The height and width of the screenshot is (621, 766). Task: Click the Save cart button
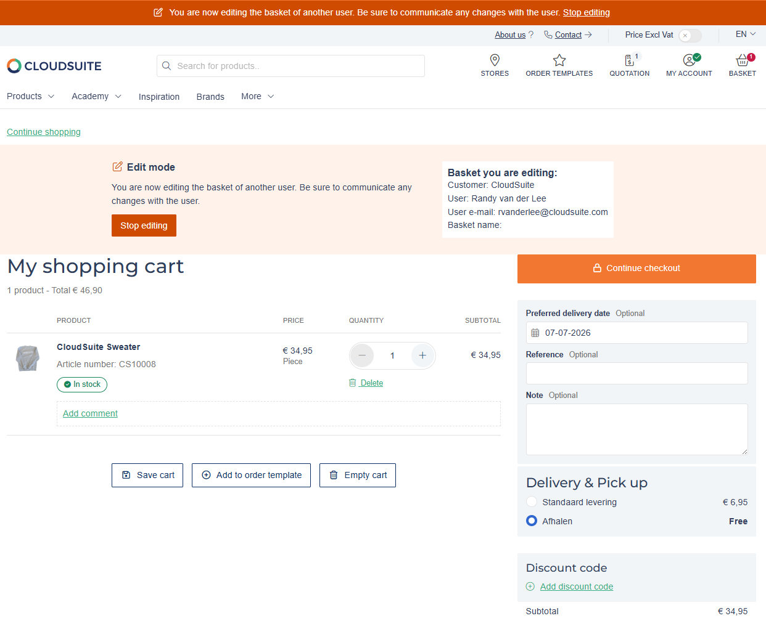147,475
